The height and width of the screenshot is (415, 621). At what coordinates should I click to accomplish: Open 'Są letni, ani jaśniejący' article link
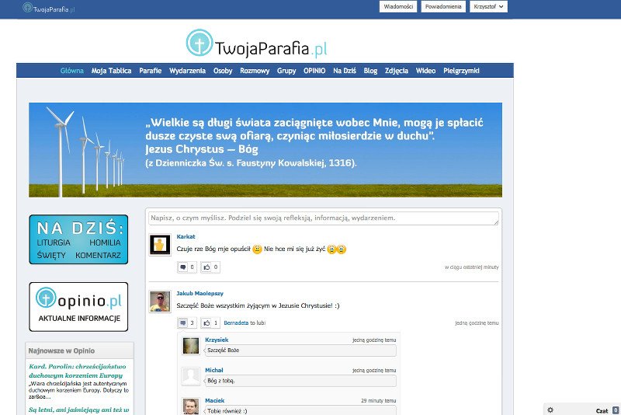79,410
